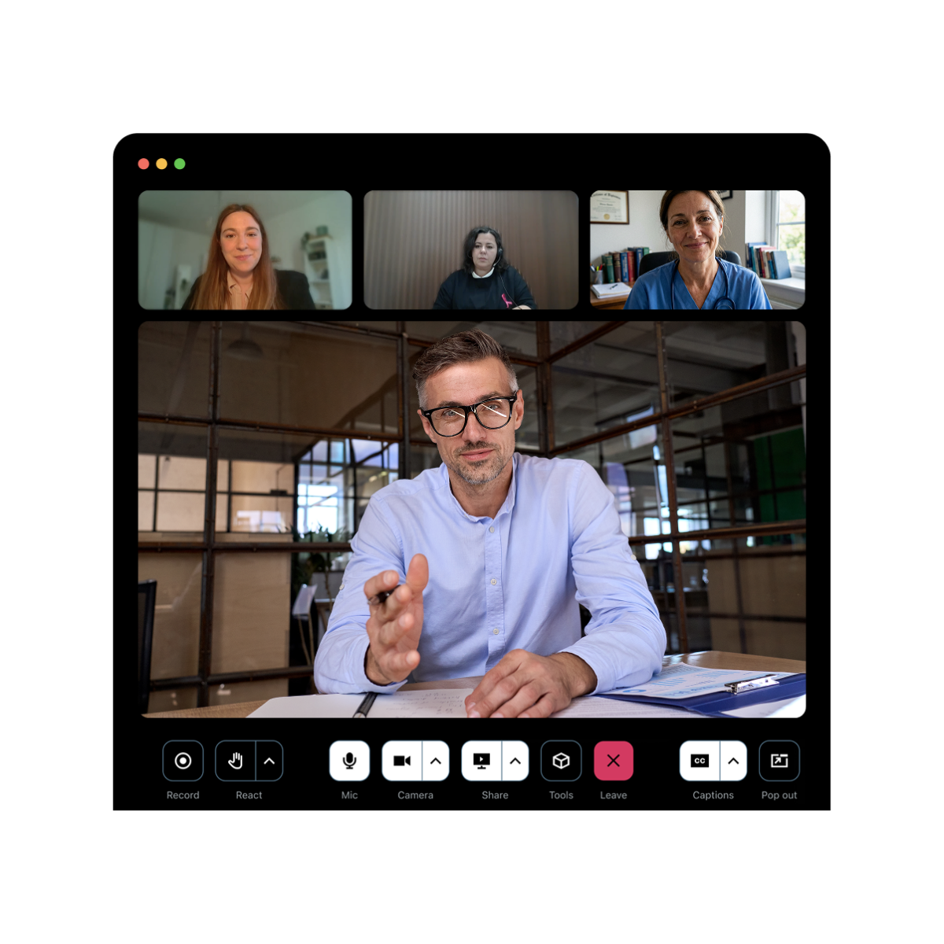Viewport: 944px width, 944px height.
Task: Click the green window maximize dot
Action: point(179,164)
